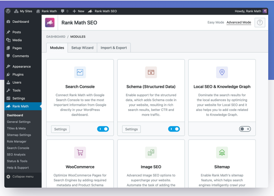The width and height of the screenshot is (274, 196).
Task: Click the Search Console module icon
Action: 80,72
